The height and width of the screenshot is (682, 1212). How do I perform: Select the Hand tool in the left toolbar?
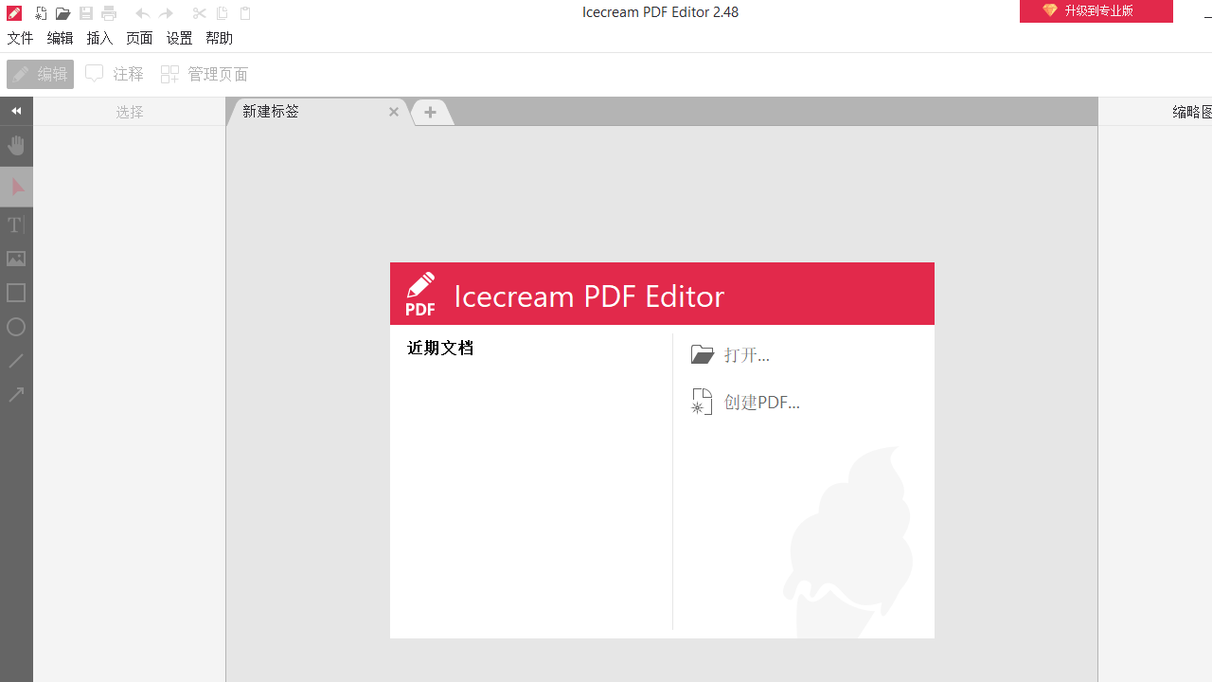click(15, 145)
